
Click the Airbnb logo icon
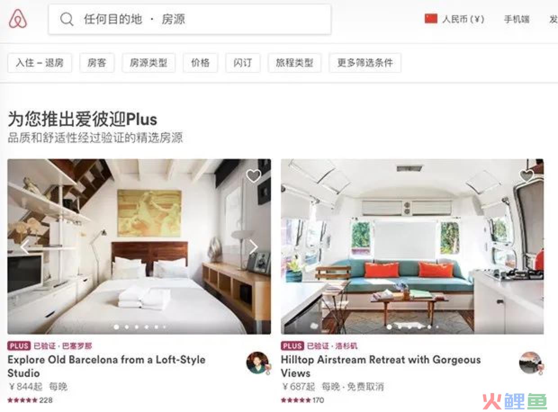(x=18, y=19)
